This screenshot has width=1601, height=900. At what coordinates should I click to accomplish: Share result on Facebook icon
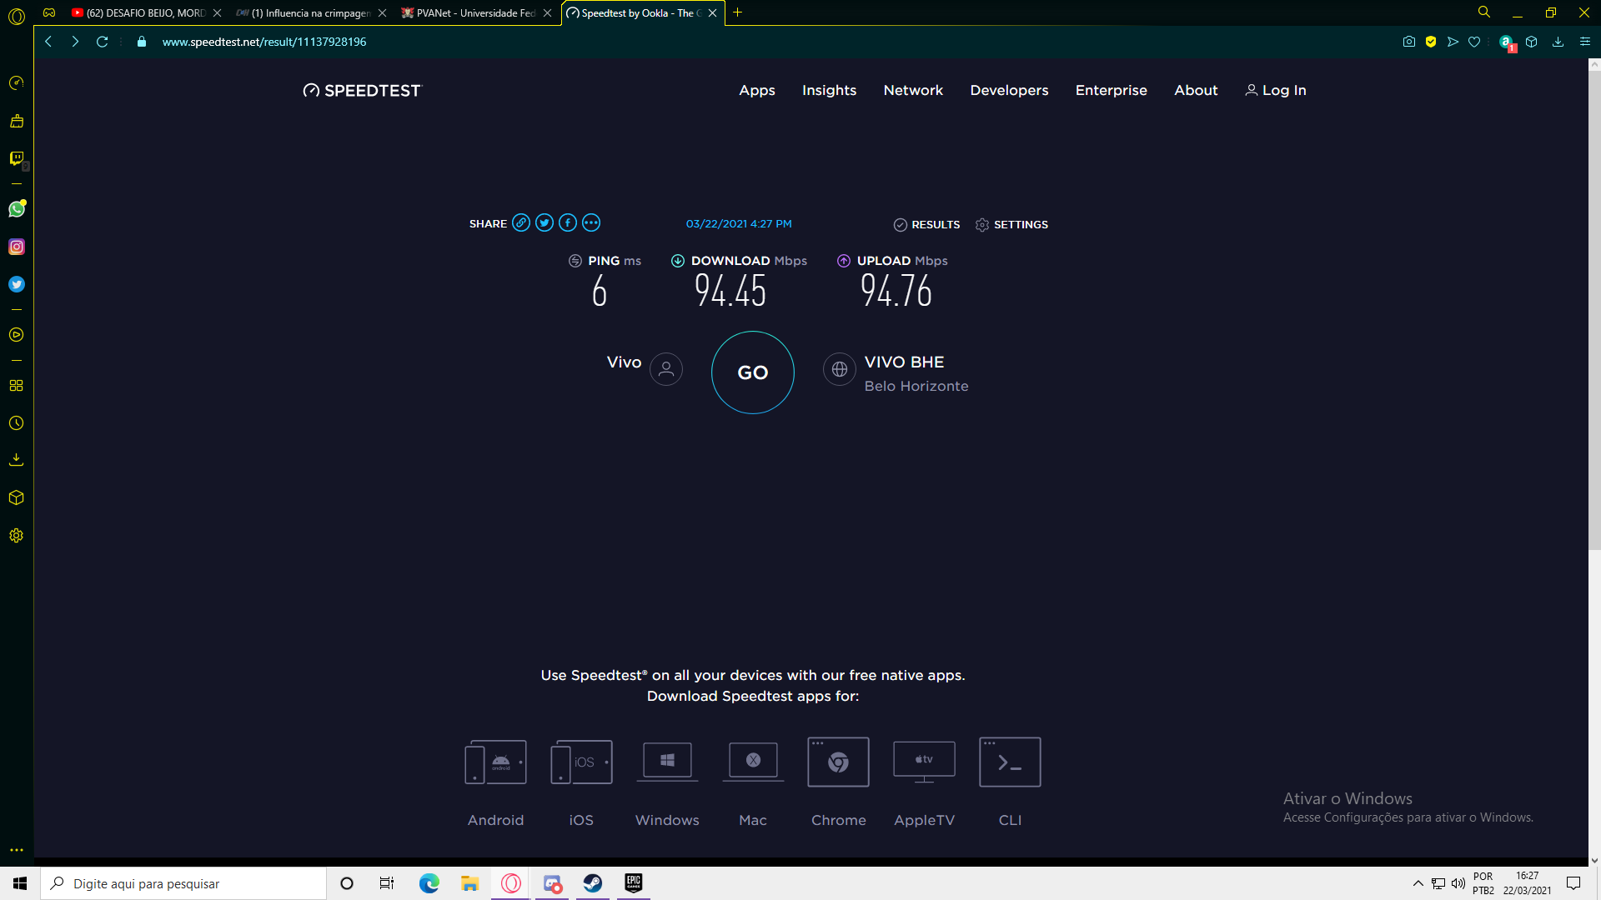[x=568, y=222]
